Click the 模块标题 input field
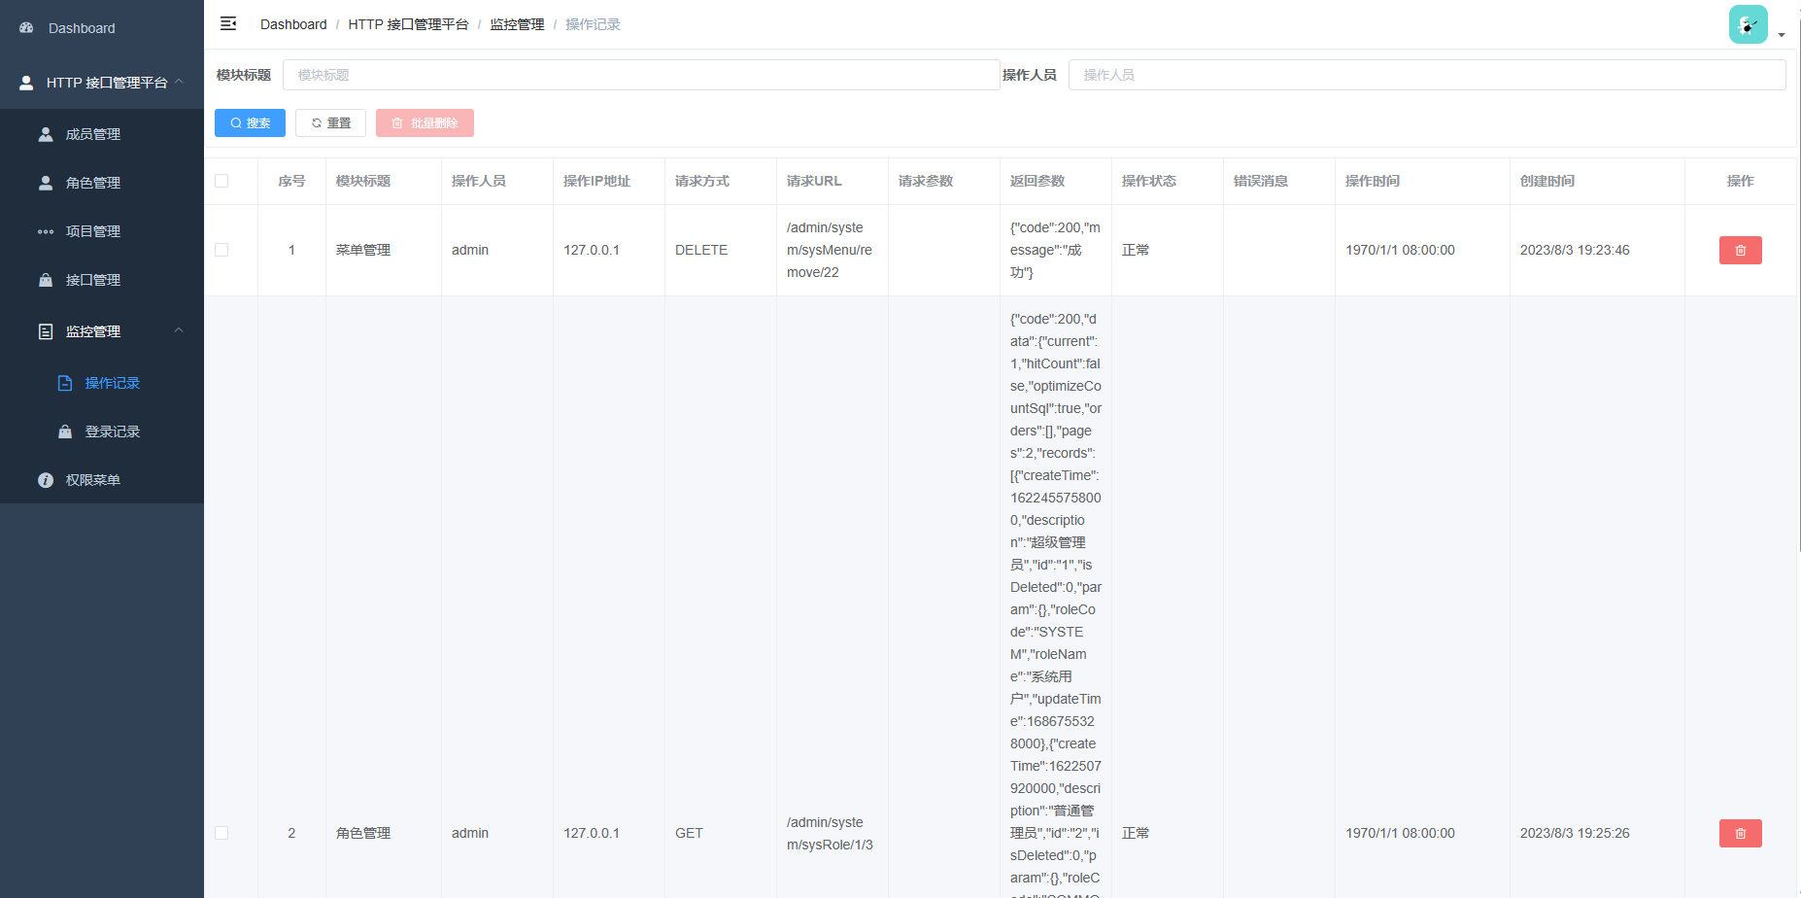Viewport: 1801px width, 898px height. pyautogui.click(x=641, y=74)
